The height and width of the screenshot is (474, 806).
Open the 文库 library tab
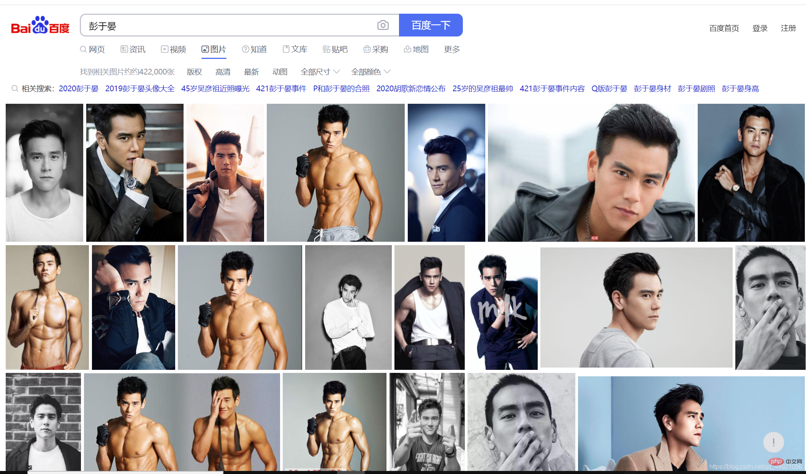click(295, 49)
